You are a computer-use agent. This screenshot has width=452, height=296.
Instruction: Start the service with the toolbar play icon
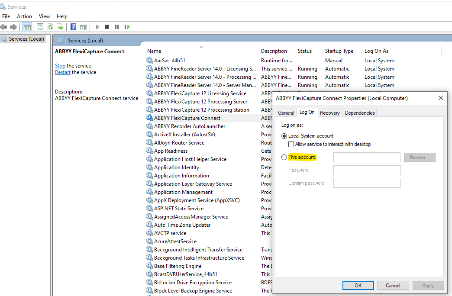coord(97,27)
